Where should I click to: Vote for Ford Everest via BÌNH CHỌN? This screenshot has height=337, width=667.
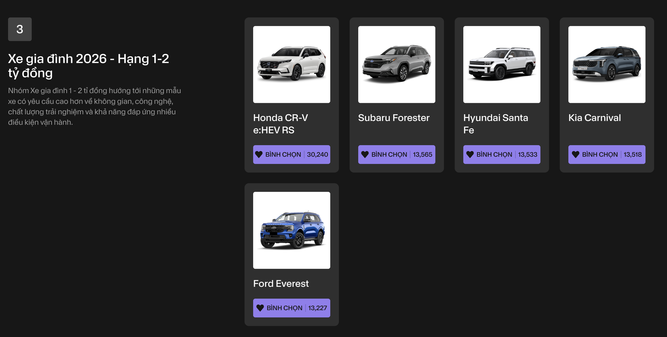[x=291, y=308]
